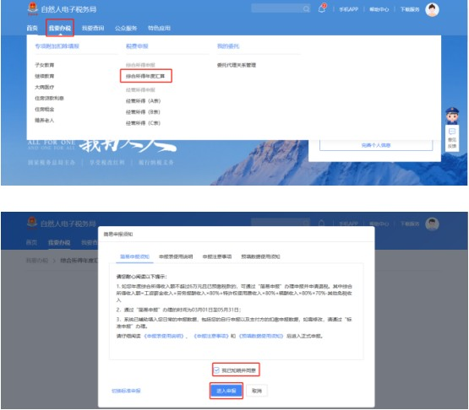Image resolution: width=469 pixels, height=410 pixels.
Task: Expand the 我要办税 navigation menu
Action: tap(60, 28)
